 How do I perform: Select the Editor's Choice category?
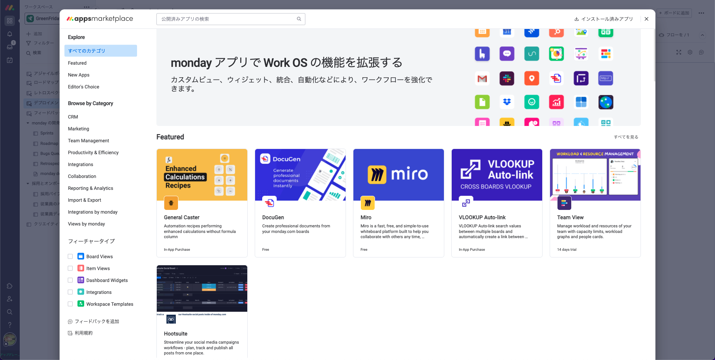tap(83, 87)
